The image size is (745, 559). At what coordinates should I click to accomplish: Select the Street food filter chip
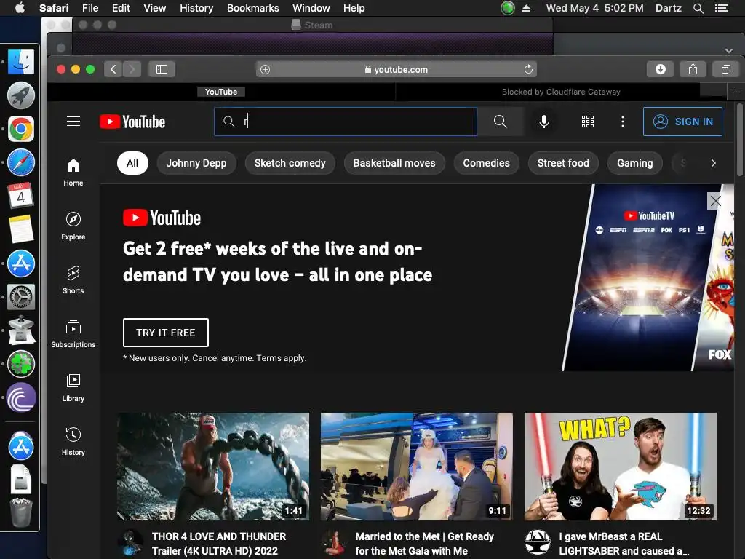tap(563, 163)
